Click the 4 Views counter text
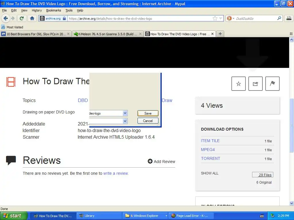Screen dimensions: 294x220 click(x=212, y=105)
